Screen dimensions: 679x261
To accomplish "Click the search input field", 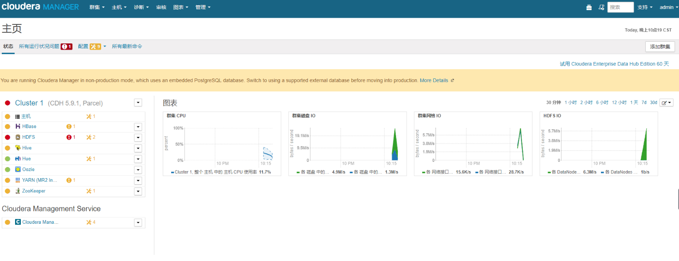I will (620, 7).
